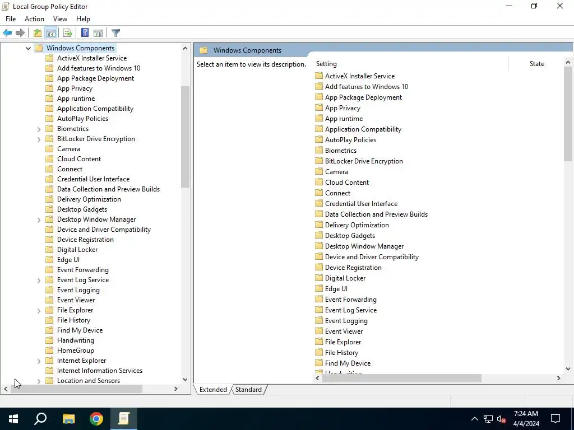Viewport: 574px width, 430px height.
Task: Select Application Compatibility in right pane
Action: [363, 129]
